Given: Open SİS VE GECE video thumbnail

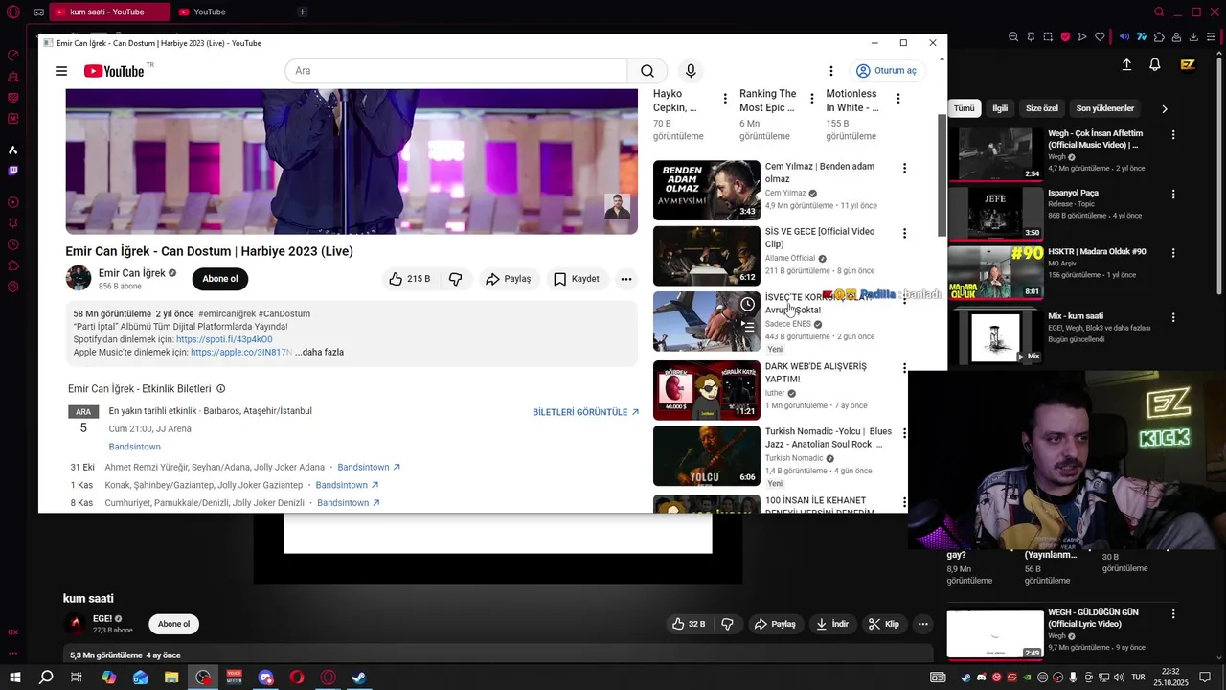Looking at the screenshot, I should [x=707, y=256].
